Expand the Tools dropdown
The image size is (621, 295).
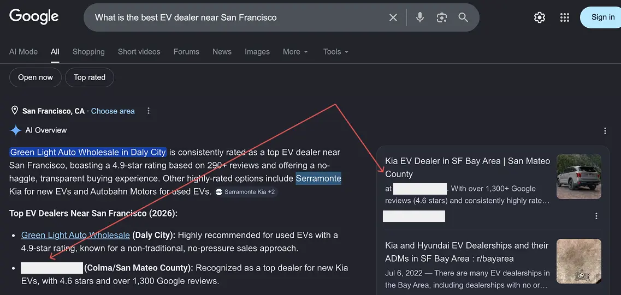pos(335,52)
